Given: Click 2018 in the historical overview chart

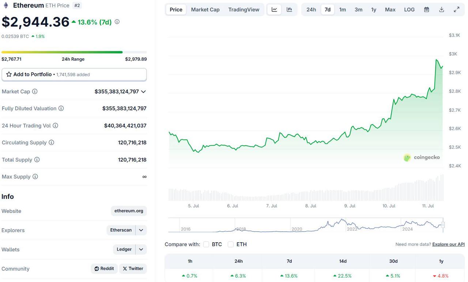Looking at the screenshot, I should point(241,229).
